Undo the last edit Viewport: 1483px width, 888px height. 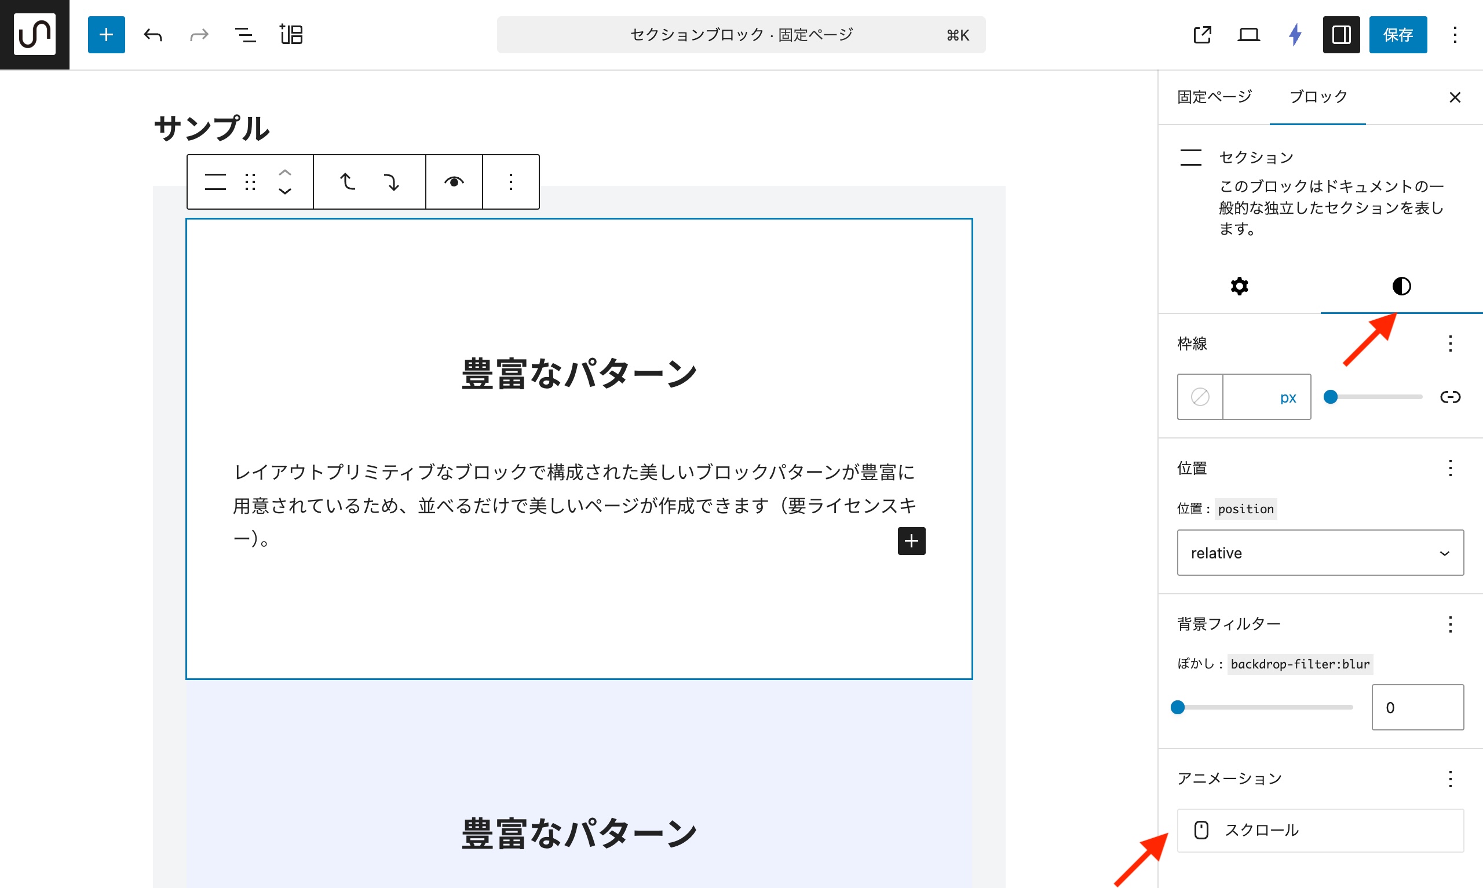(152, 35)
